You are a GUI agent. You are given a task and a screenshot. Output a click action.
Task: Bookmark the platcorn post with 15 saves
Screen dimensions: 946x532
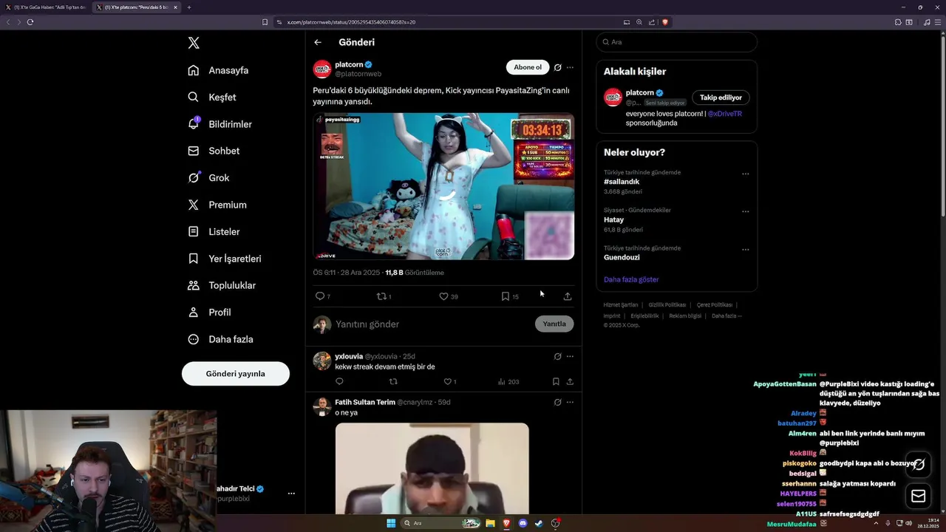click(x=510, y=296)
